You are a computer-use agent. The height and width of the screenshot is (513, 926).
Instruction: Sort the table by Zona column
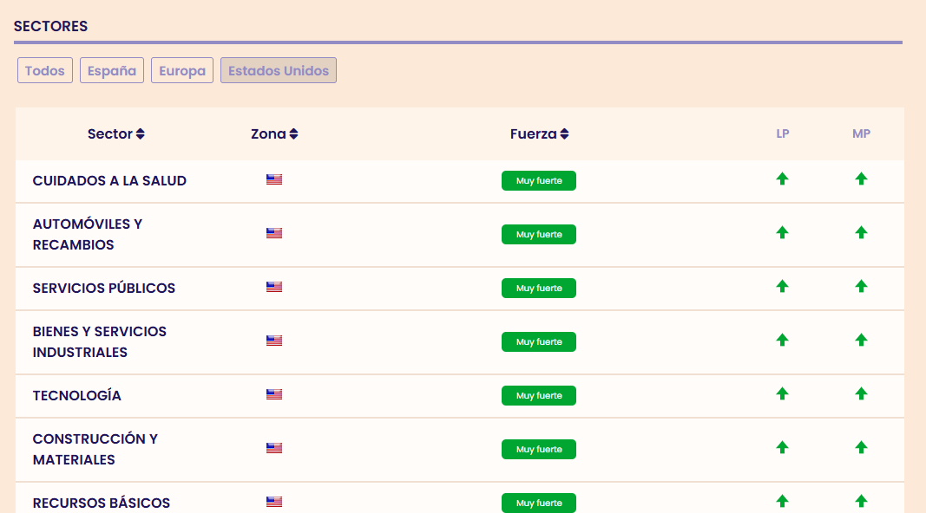point(274,134)
